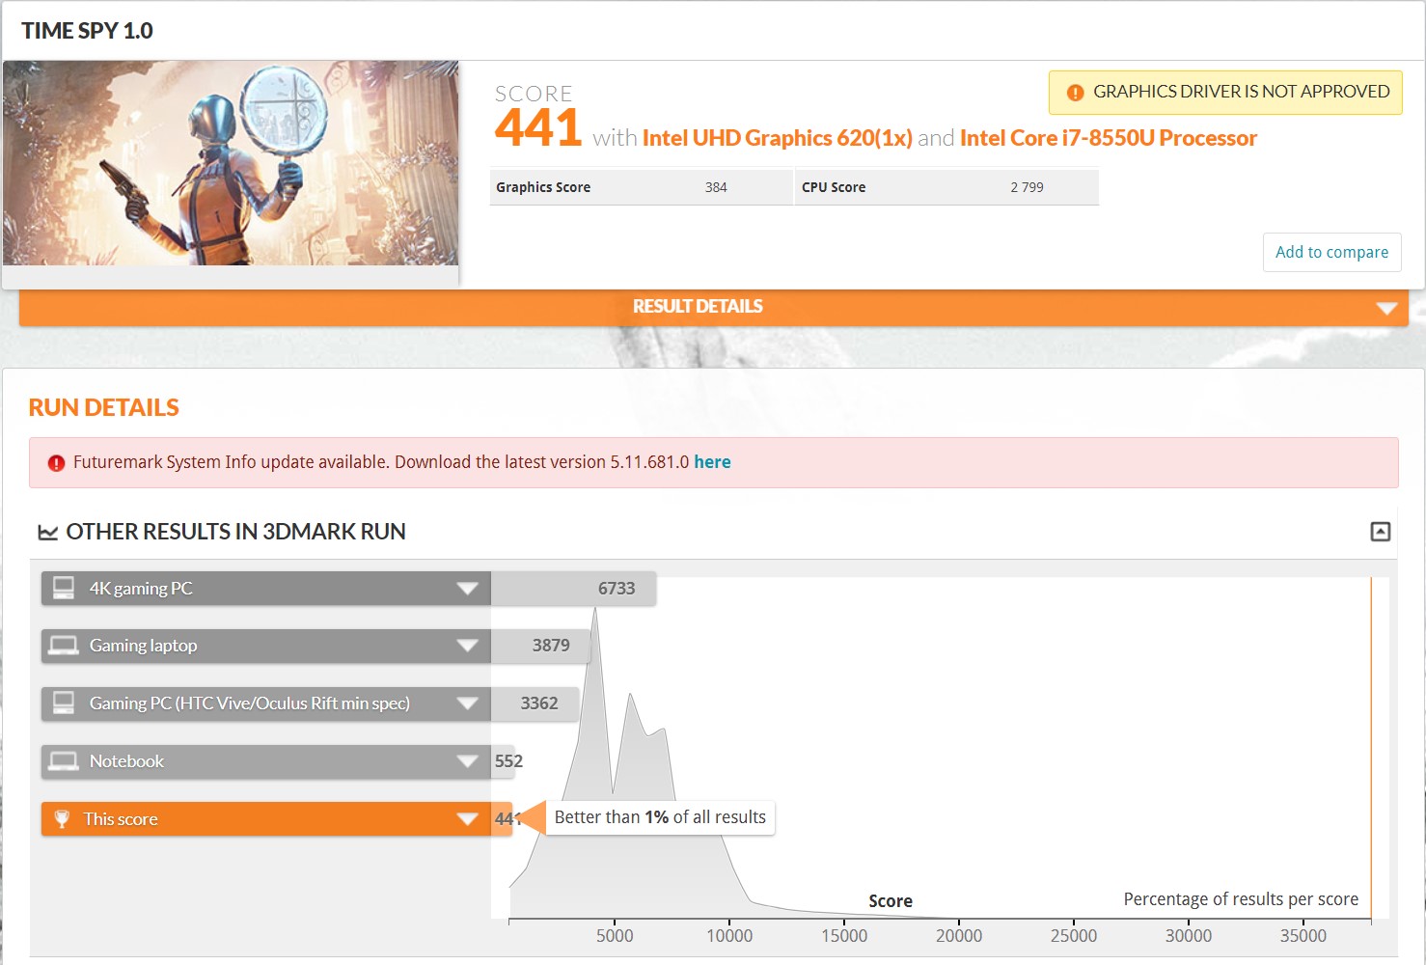Expand the 4K gaming PC dropdown arrow
The width and height of the screenshot is (1426, 965).
(467, 589)
